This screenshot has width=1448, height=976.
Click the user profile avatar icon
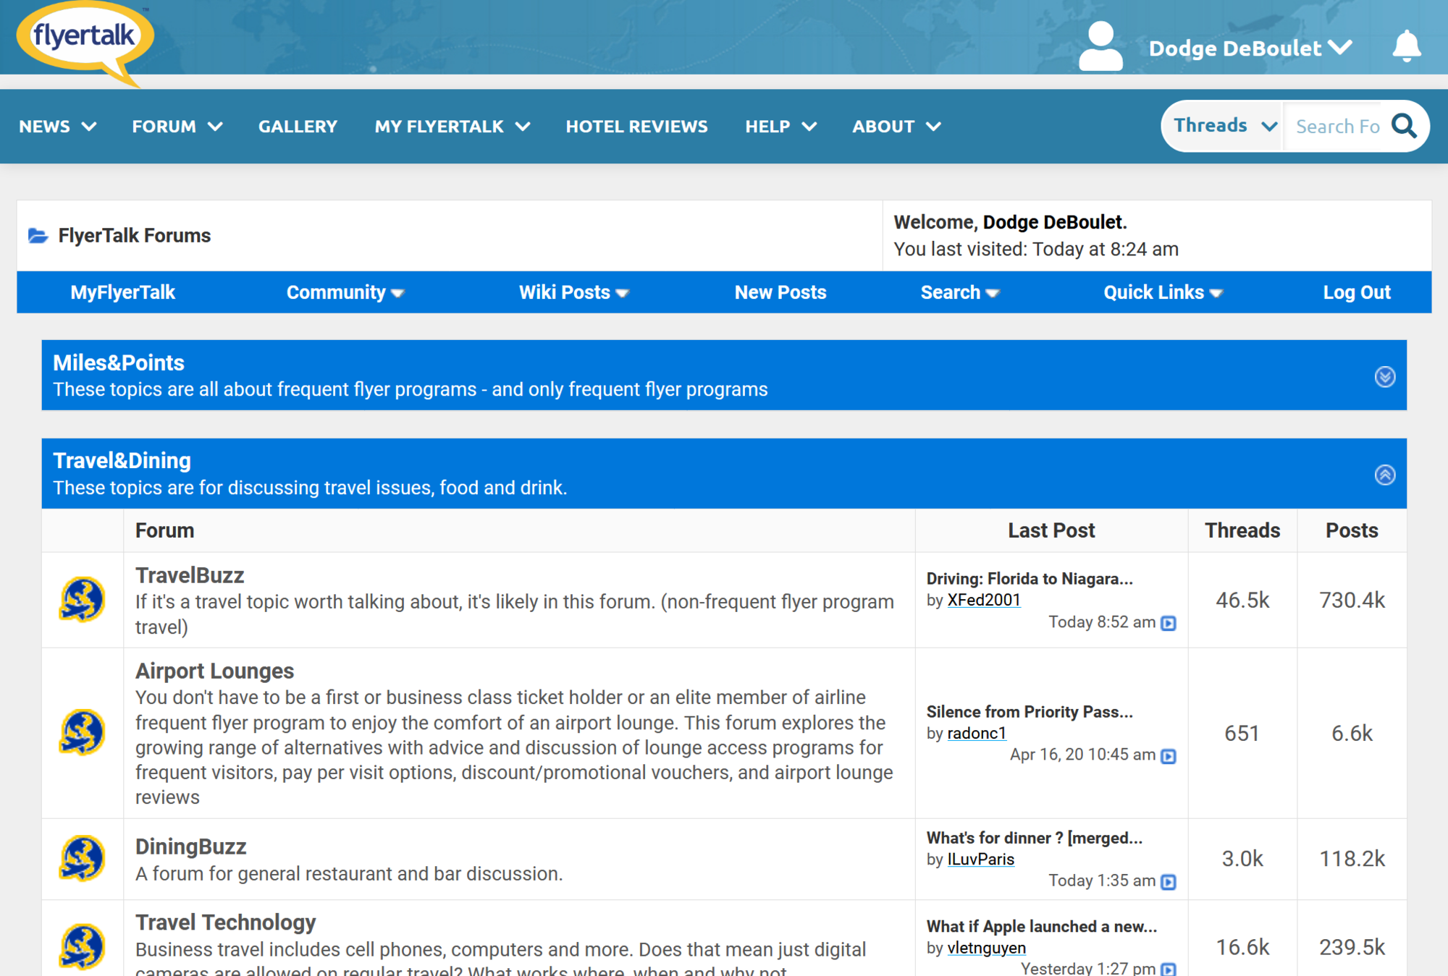1100,47
